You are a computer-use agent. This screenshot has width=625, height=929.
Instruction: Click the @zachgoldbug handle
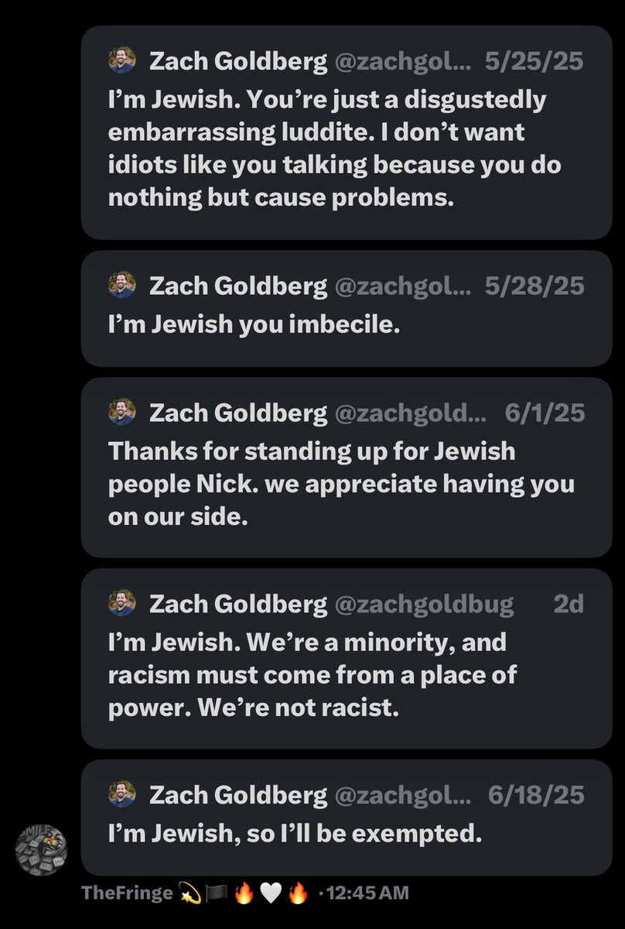click(x=424, y=604)
